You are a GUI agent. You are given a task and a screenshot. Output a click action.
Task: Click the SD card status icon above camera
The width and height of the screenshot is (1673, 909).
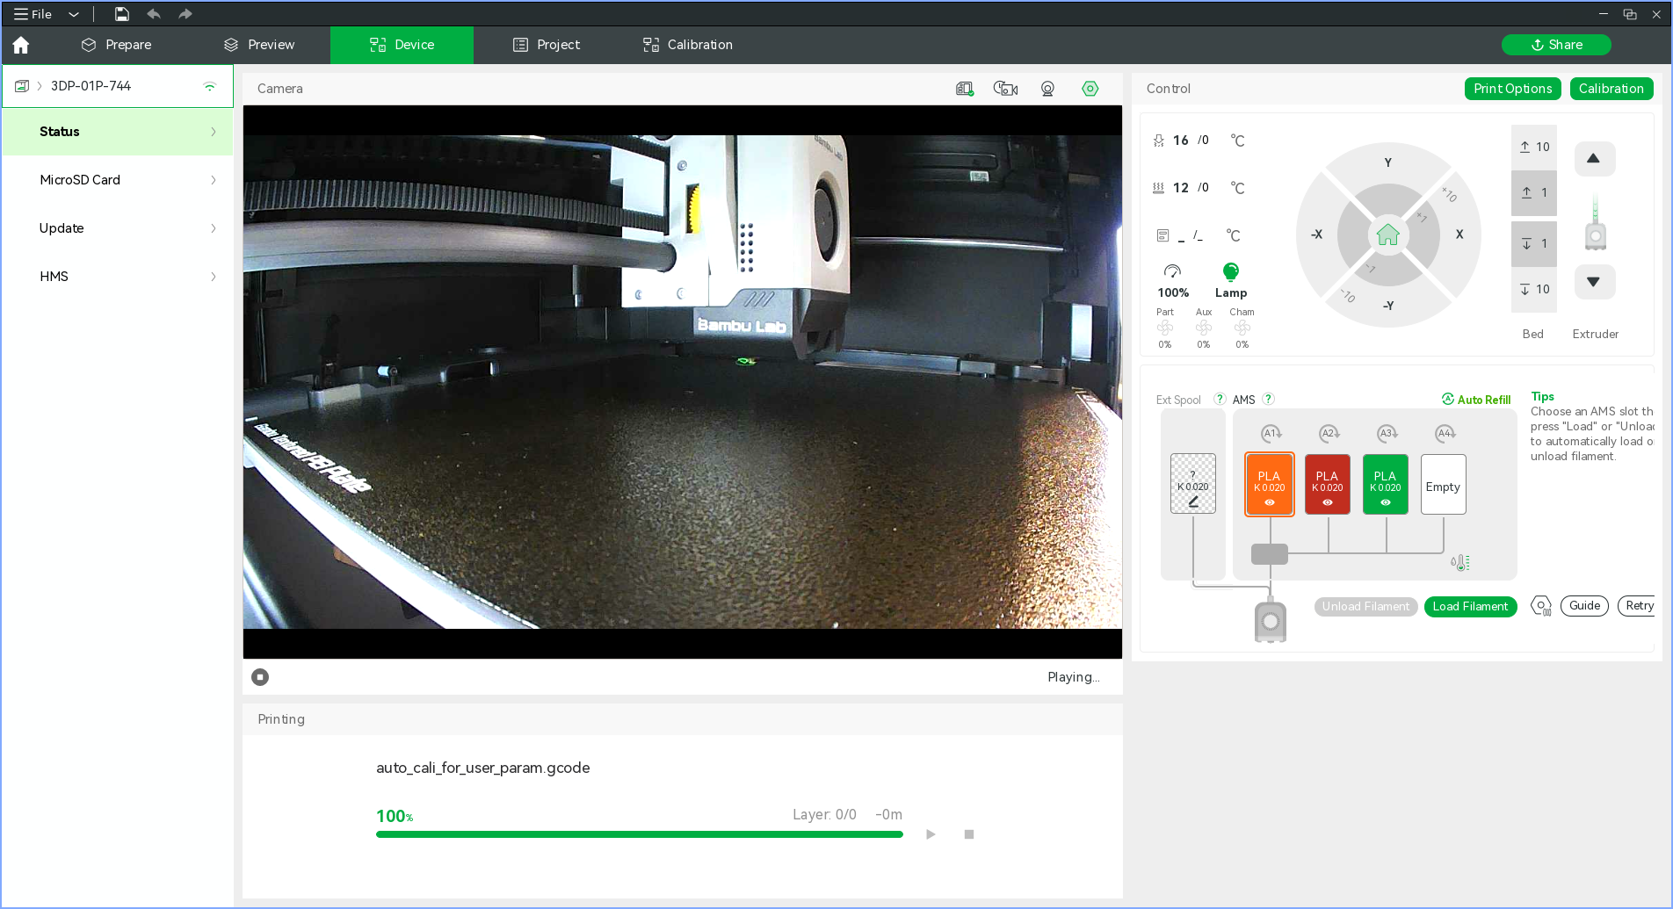click(x=965, y=89)
